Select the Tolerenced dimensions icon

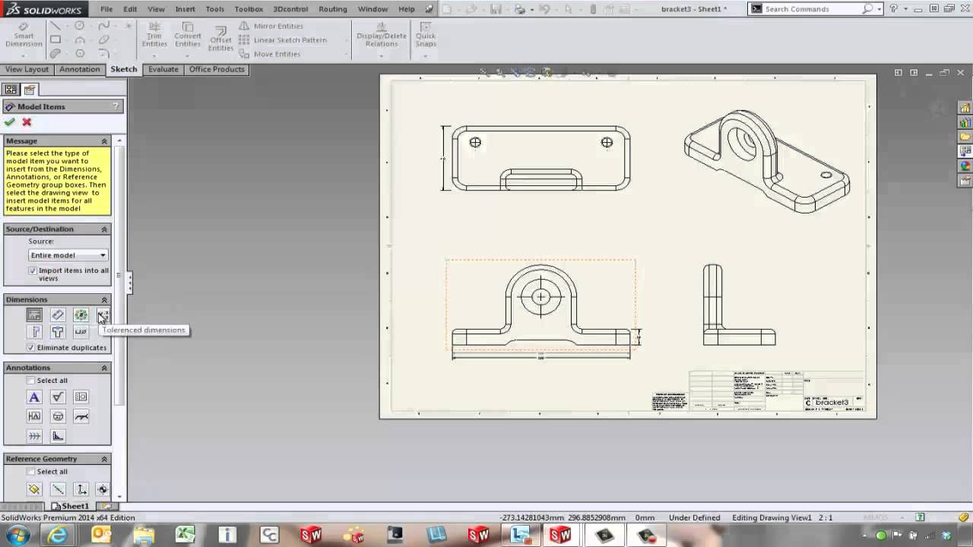[103, 315]
